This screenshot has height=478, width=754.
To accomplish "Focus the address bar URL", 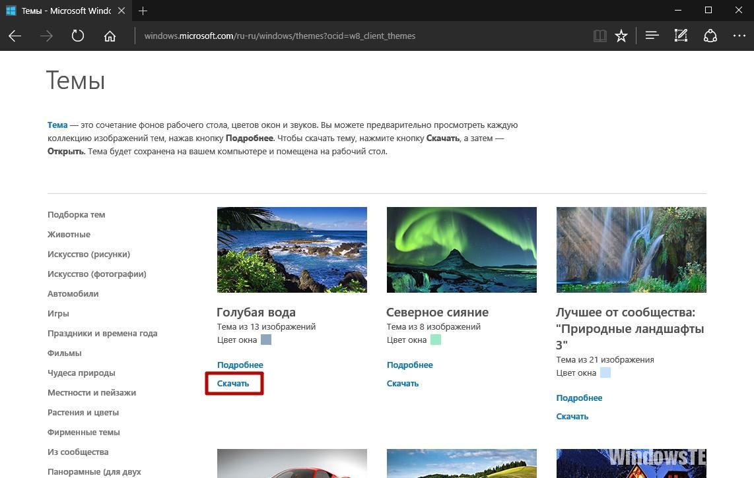I will coord(280,36).
